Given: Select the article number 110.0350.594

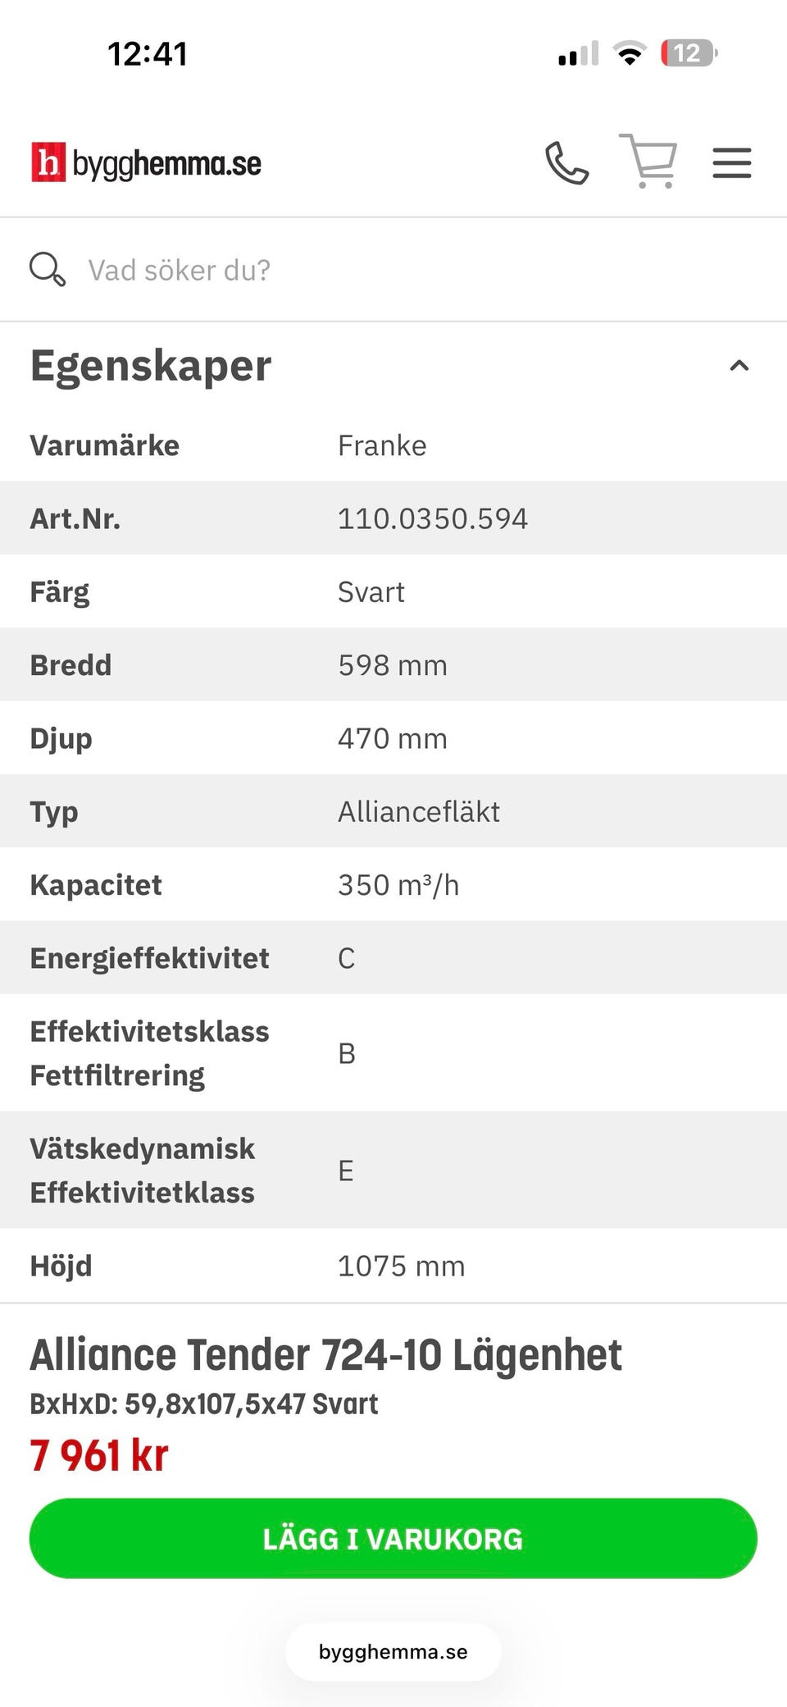Looking at the screenshot, I should (x=433, y=518).
